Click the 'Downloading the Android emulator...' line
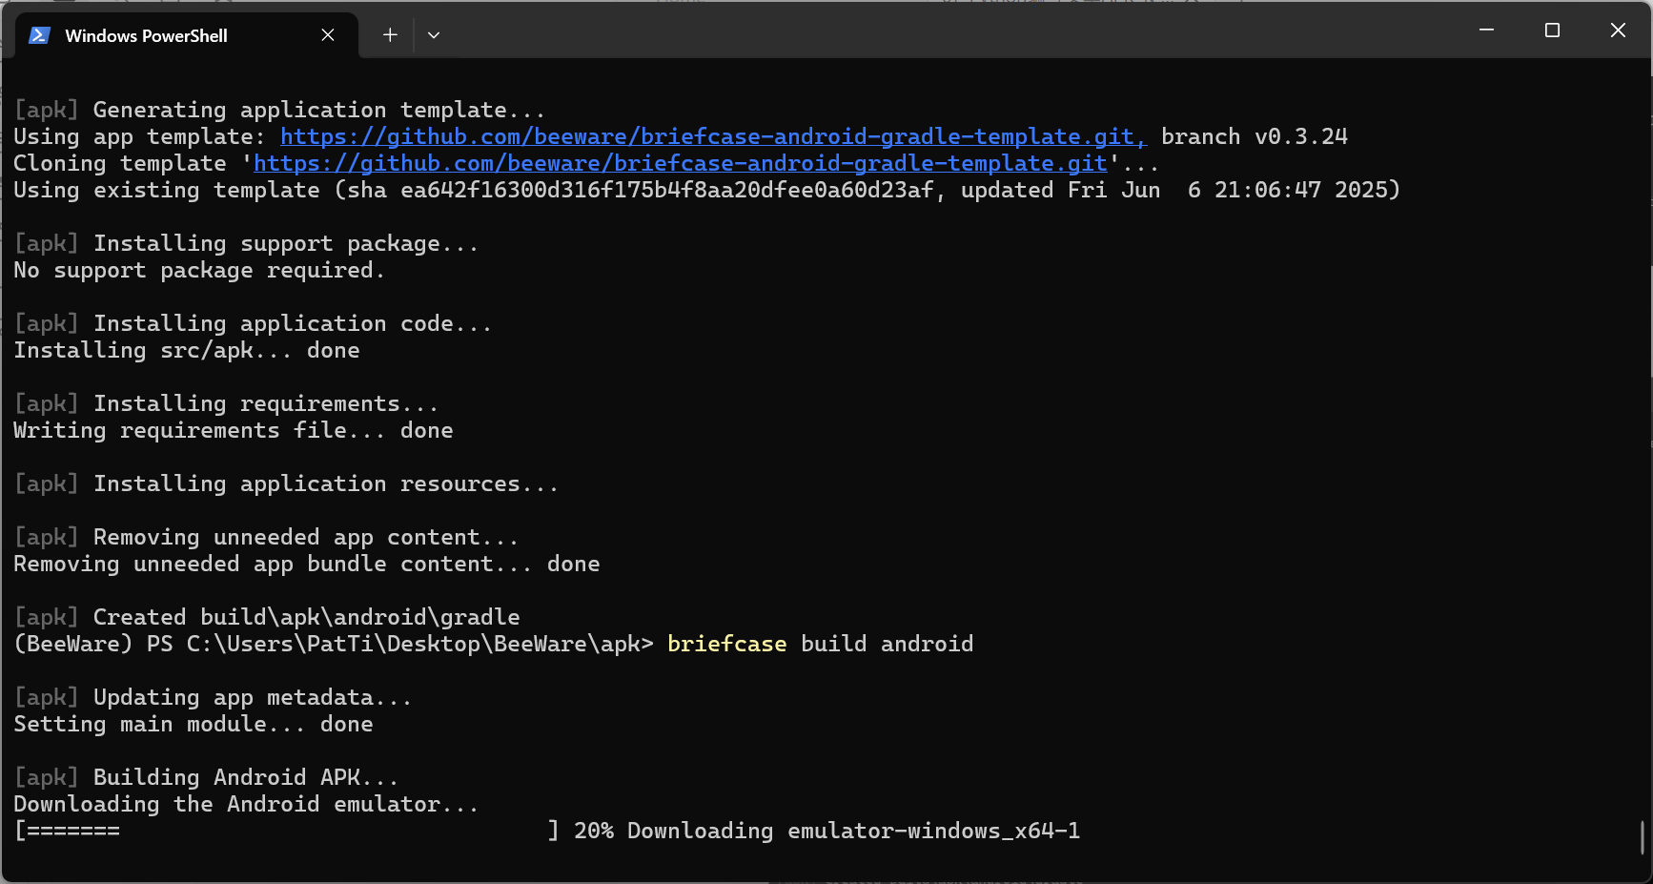 tap(246, 805)
